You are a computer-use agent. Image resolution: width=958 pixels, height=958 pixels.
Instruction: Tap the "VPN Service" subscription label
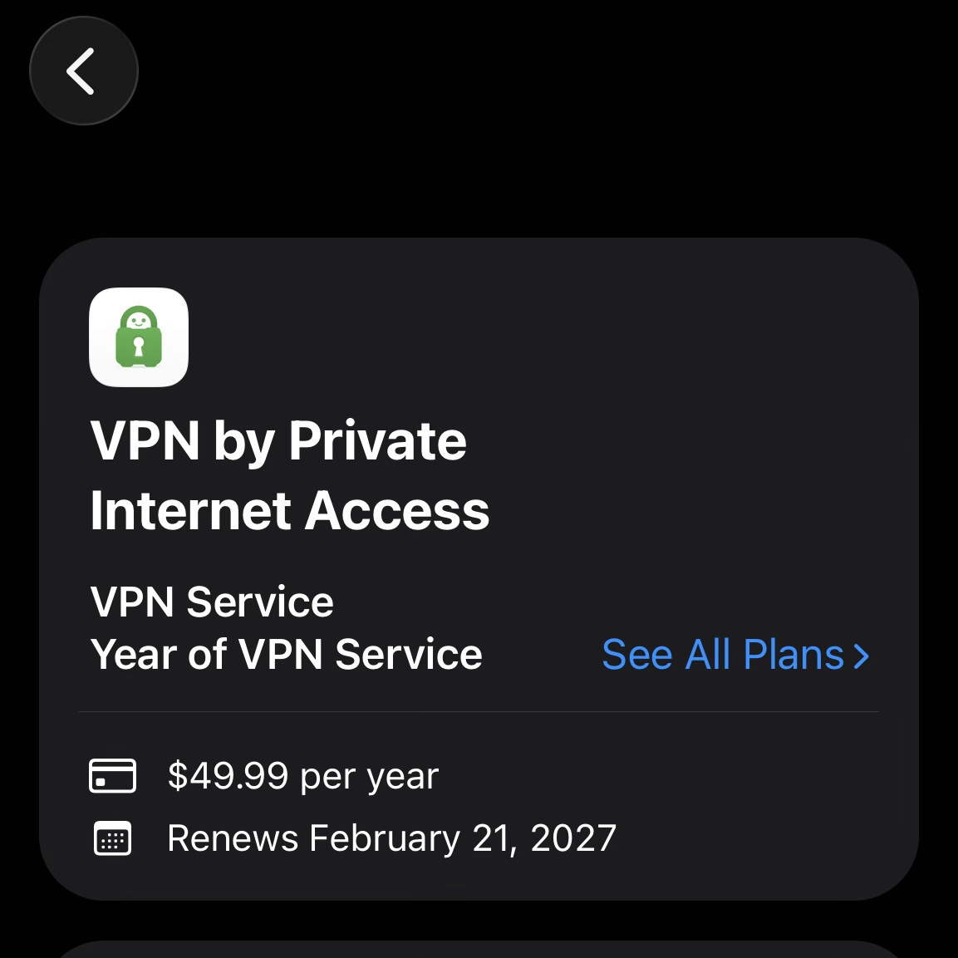(x=212, y=602)
